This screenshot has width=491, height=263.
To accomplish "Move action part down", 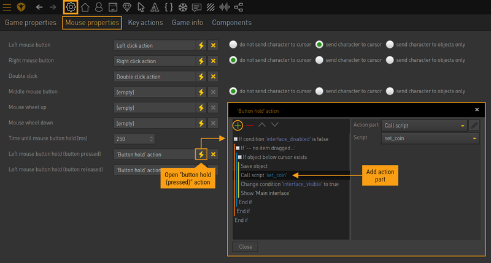I will [274, 125].
